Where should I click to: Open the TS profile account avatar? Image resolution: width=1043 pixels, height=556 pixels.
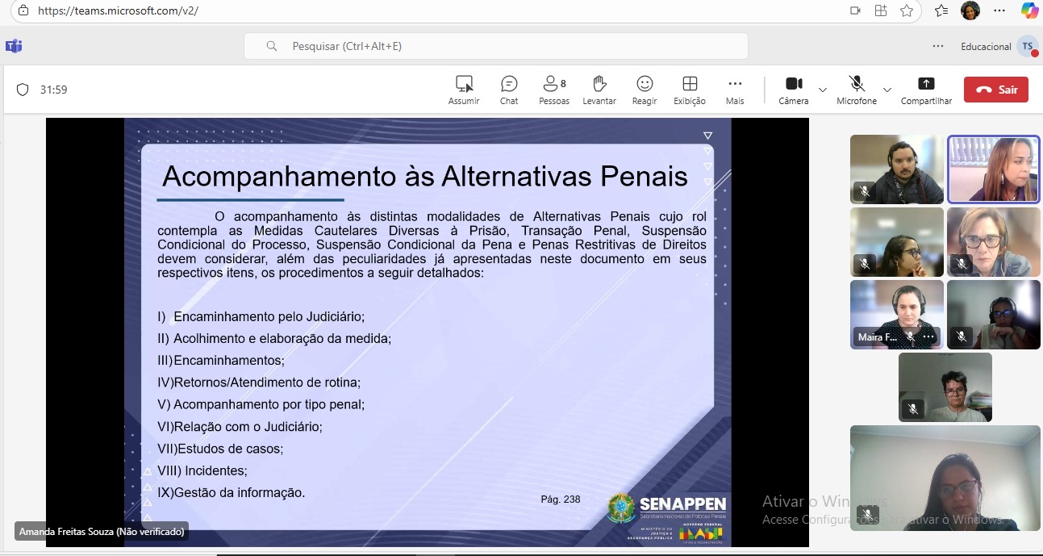[1027, 47]
